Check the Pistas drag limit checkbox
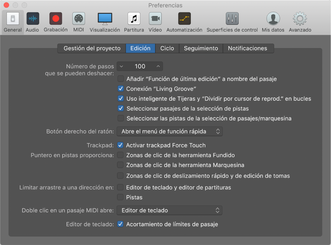Image resolution: width=331 pixels, height=245 pixels. [x=120, y=197]
